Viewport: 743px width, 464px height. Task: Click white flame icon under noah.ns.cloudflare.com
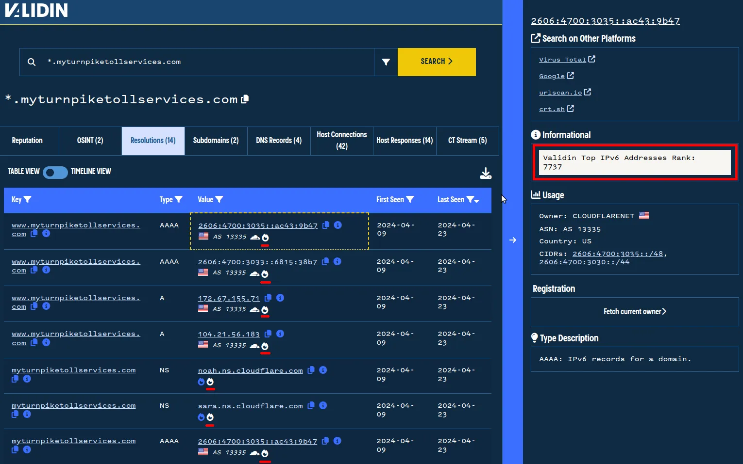[x=210, y=382]
